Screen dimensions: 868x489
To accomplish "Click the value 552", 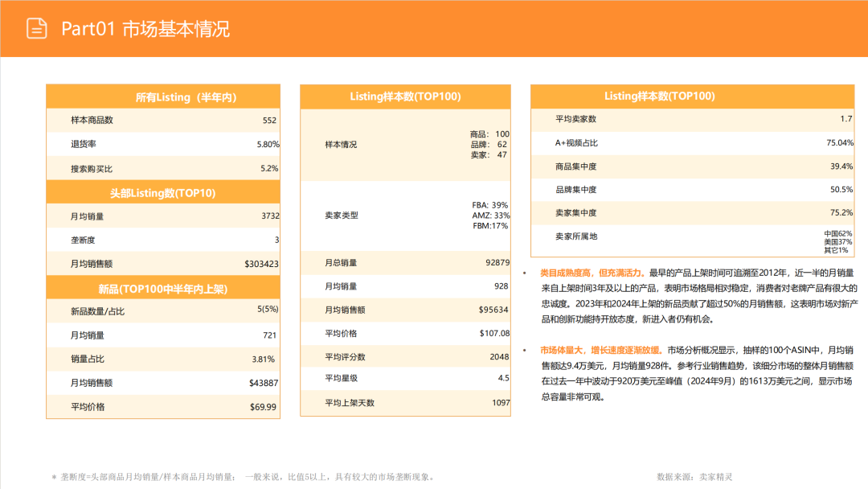I will (269, 121).
